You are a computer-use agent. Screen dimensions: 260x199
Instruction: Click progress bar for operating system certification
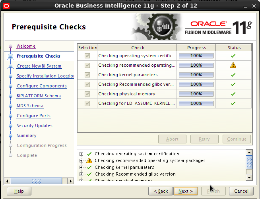196,56
